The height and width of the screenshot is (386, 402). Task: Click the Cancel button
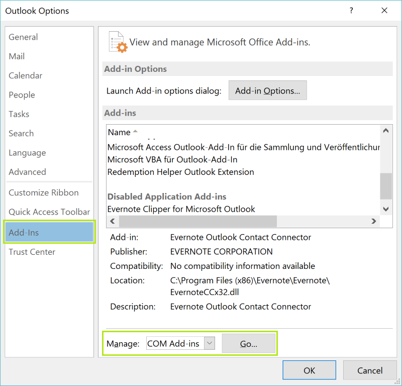370,370
